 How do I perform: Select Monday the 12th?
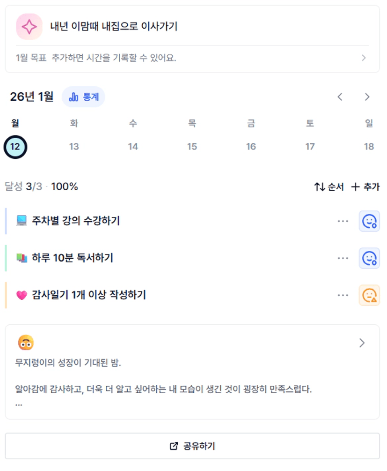tap(15, 147)
